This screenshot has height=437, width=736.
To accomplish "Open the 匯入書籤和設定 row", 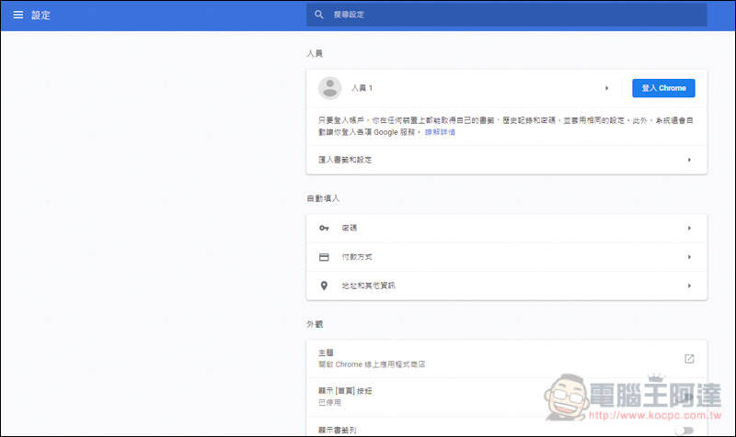I will (507, 160).
